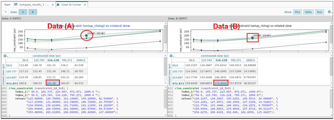
Task: Toggle Data B display button
Action: coord(33,12)
